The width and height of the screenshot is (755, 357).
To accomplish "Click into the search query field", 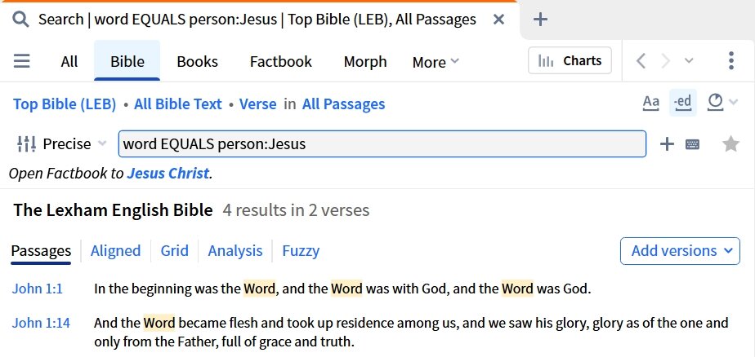I will [382, 143].
